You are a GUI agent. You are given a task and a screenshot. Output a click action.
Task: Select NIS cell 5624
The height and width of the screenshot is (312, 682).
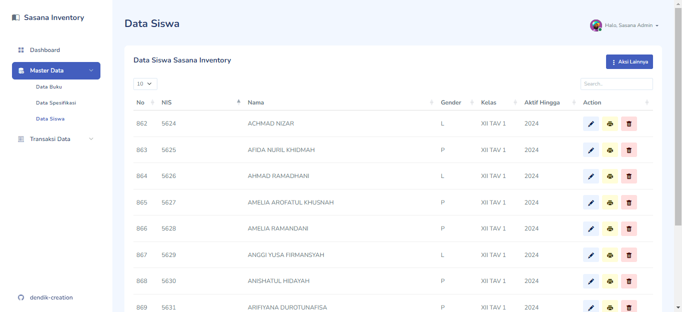(169, 123)
